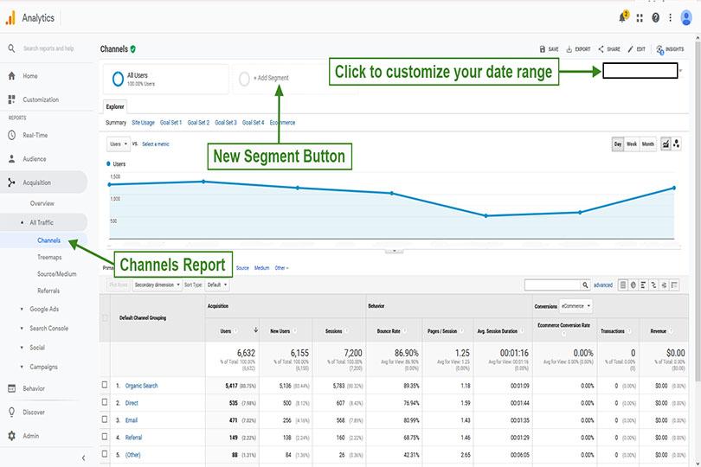Expand Search Console in sidebar
Image resolution: width=701 pixels, height=467 pixels.
tap(22, 328)
